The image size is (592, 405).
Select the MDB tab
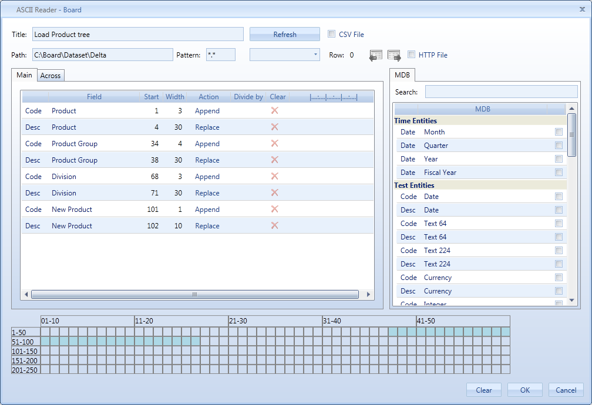(x=402, y=75)
